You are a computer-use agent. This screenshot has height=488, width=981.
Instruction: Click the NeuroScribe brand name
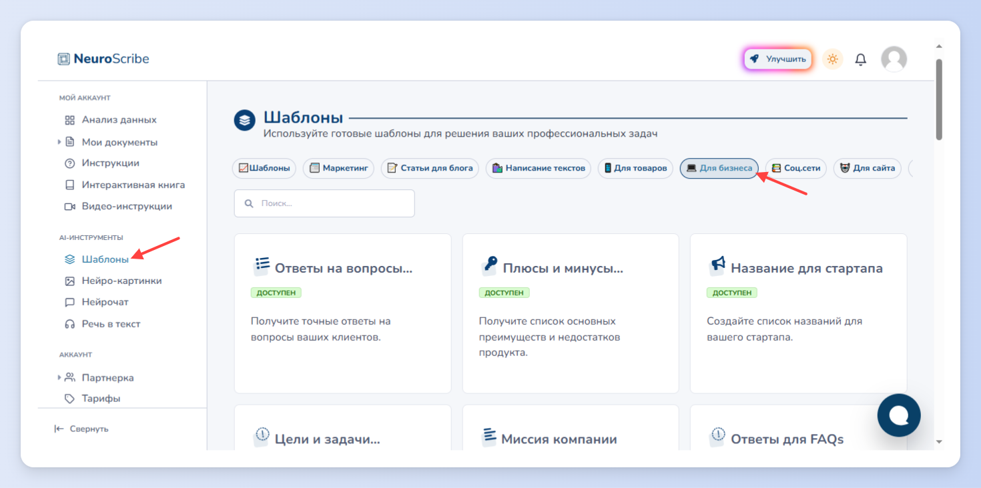(x=111, y=59)
